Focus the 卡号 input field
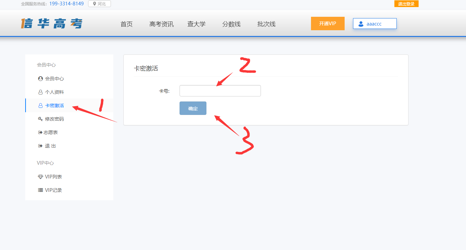 [220, 91]
